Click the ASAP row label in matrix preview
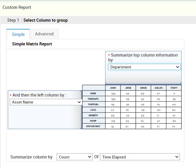Screen dimensions: 196x168 click(x=93, y=121)
